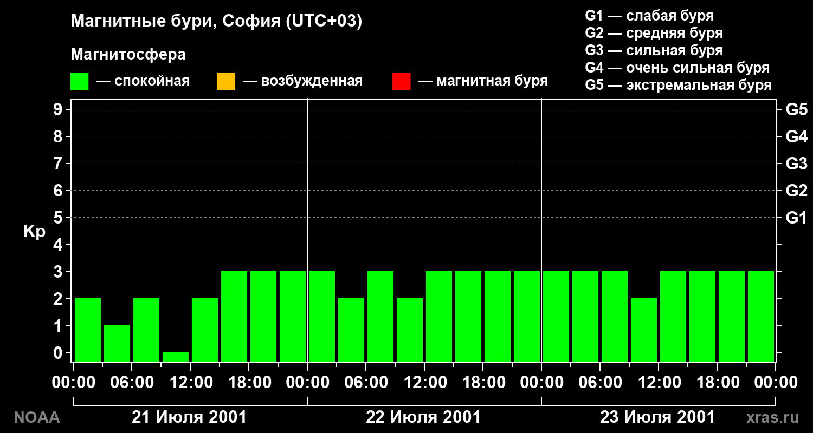The height and width of the screenshot is (433, 813).
Task: Click the 22 Июля 21:00–00:00 bar (Kp 3)
Action: [527, 316]
